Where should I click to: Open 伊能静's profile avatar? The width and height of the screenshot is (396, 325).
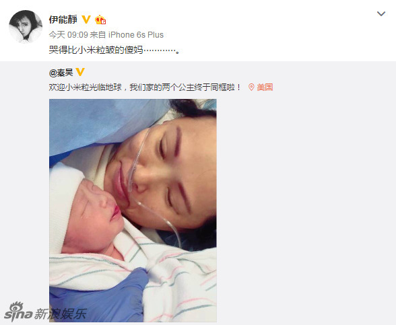click(x=26, y=27)
